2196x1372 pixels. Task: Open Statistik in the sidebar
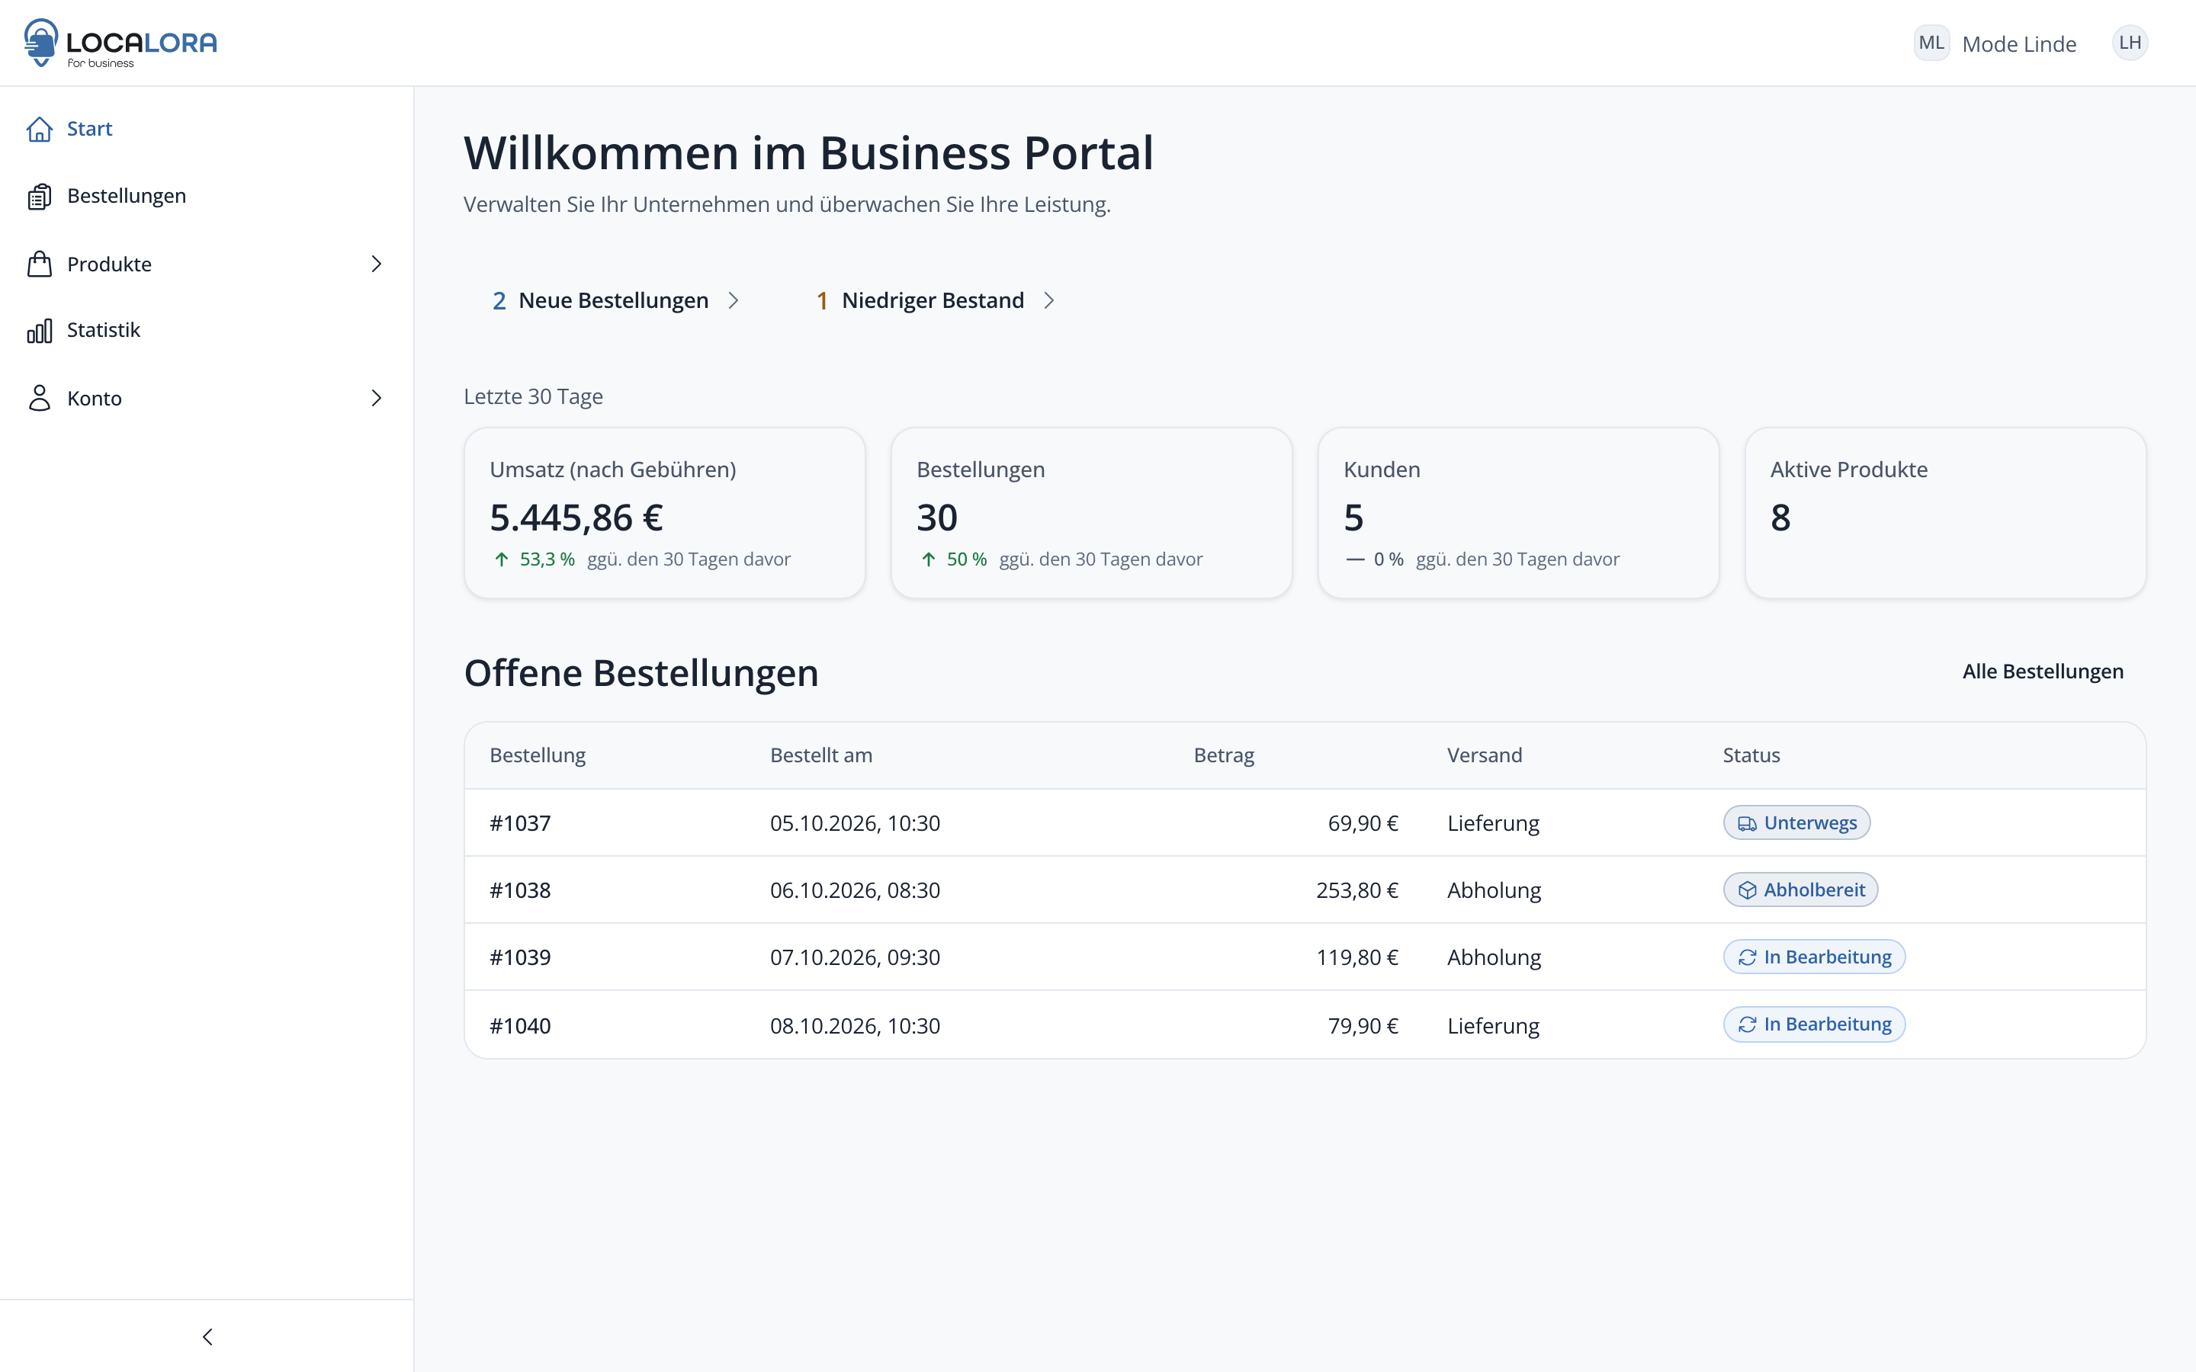tap(207, 330)
